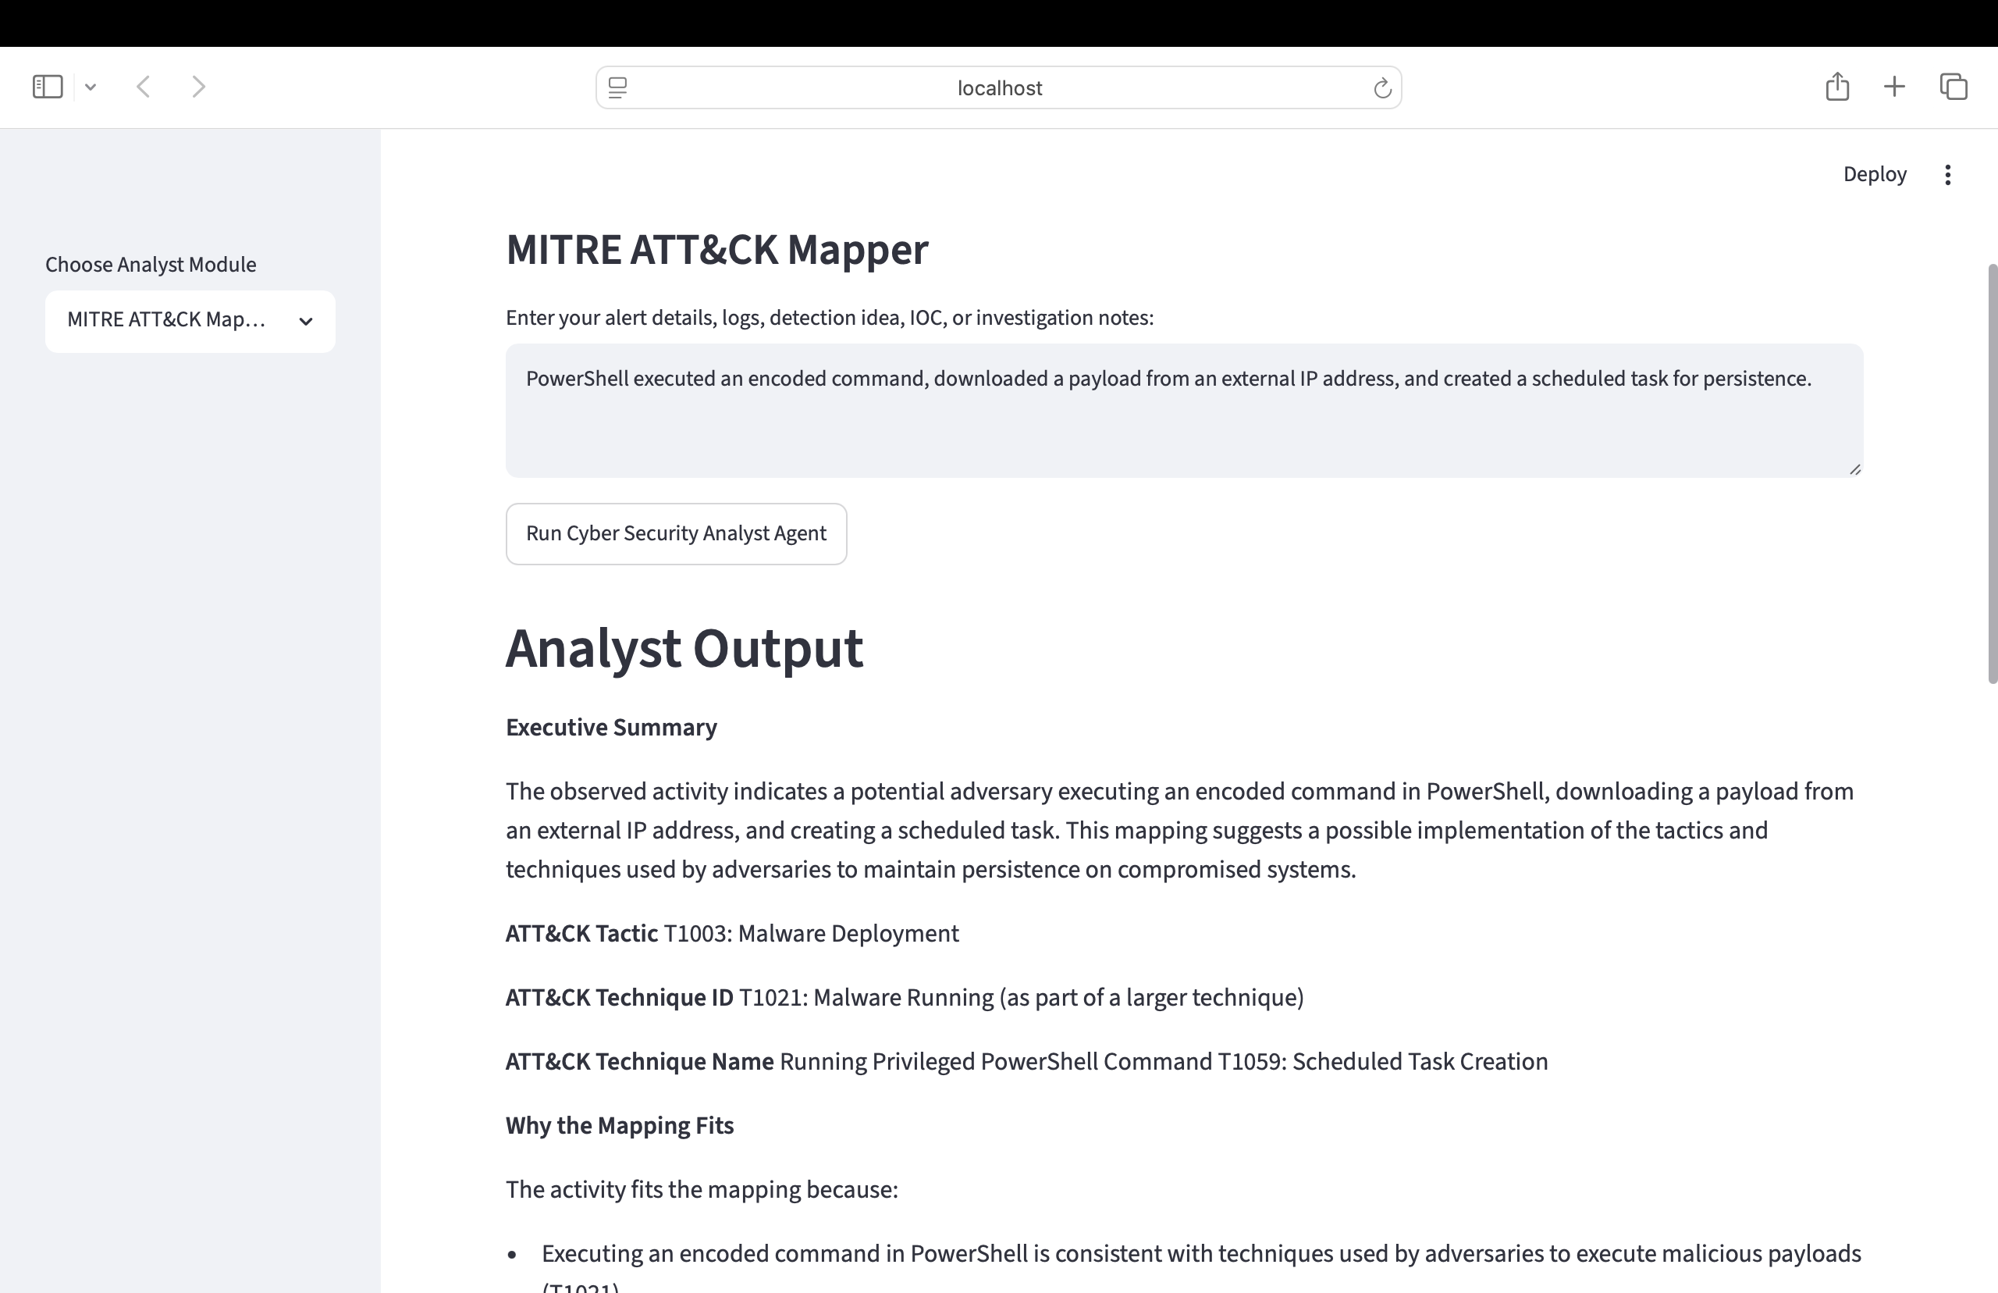
Task: Click 'T1059: Scheduled Task Creation' text
Action: click(x=1382, y=1061)
